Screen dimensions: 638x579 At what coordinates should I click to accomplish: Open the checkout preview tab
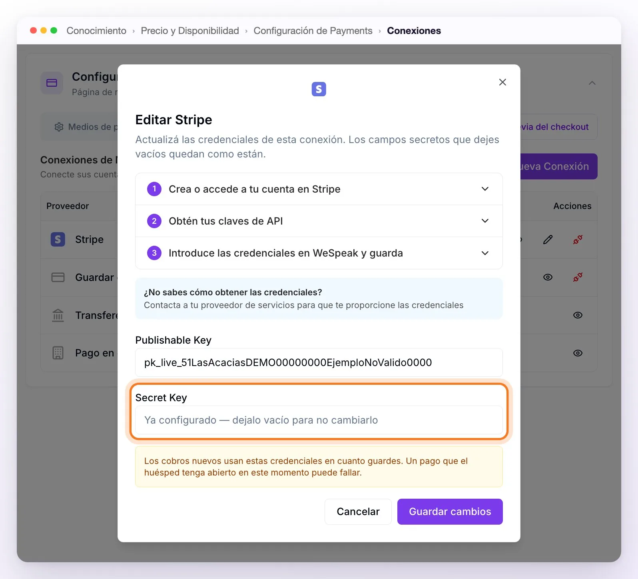coord(558,127)
